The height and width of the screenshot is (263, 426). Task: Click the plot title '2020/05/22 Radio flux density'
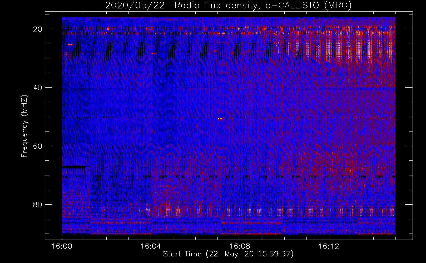coord(181,5)
